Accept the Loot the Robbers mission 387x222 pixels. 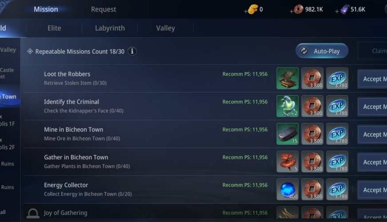point(372,79)
